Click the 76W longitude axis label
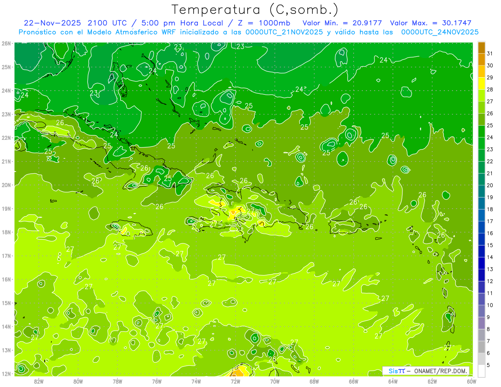 coord(157,381)
